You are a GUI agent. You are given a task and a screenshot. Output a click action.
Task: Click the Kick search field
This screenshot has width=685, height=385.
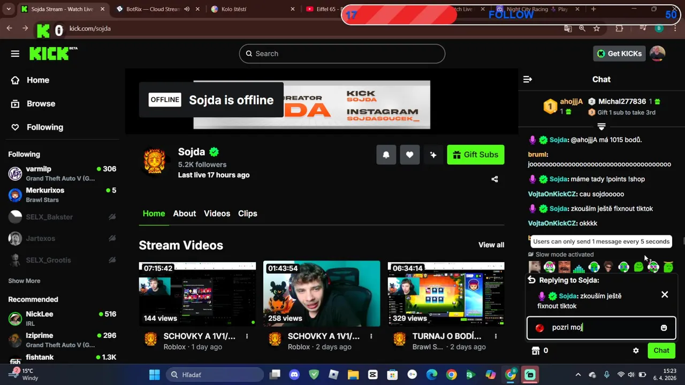(342, 53)
